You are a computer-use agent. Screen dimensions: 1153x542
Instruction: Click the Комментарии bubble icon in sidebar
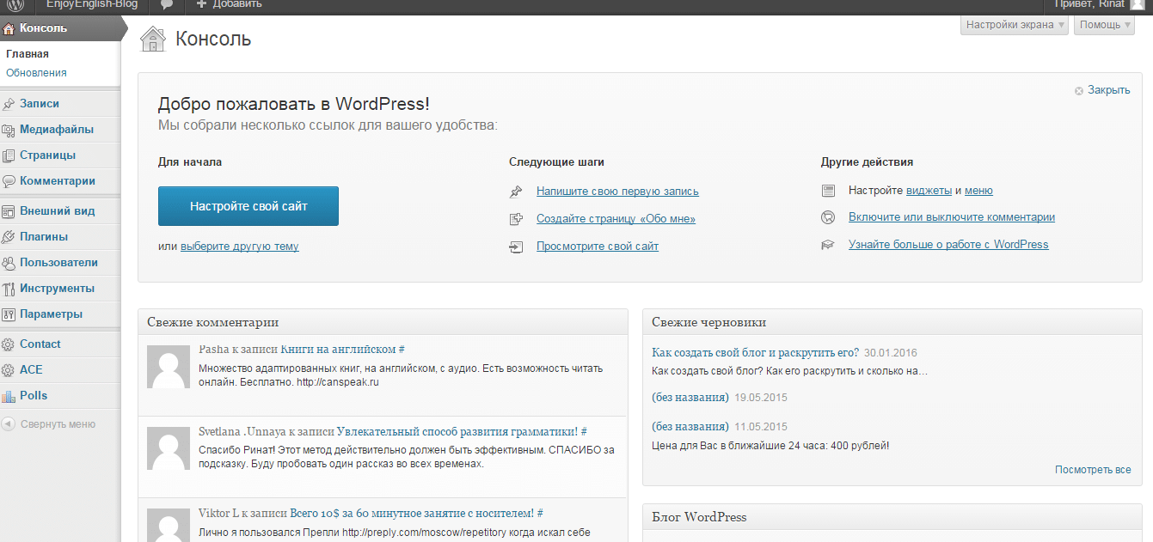point(9,181)
